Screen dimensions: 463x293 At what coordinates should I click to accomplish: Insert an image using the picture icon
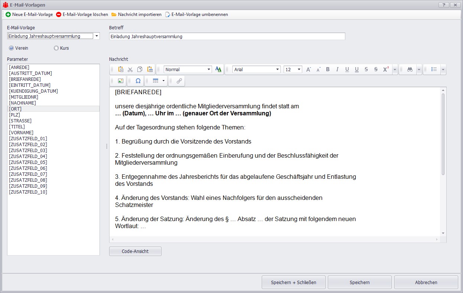(x=120, y=81)
